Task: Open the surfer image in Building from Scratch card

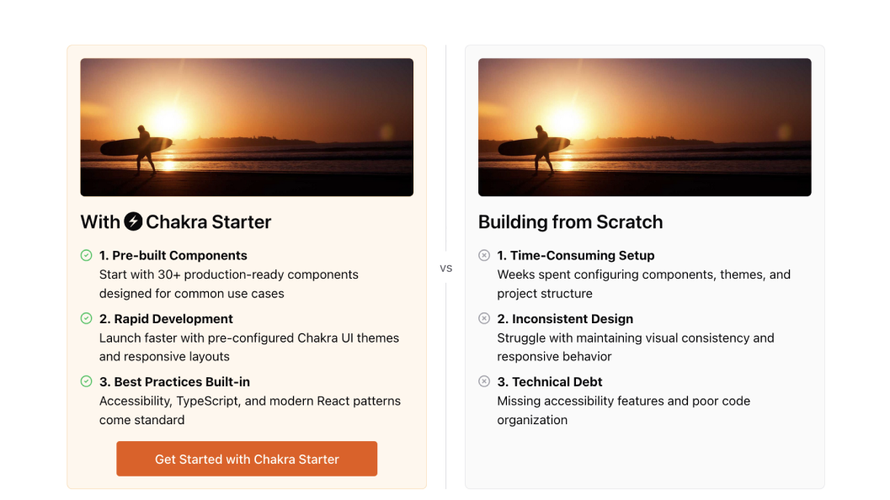Action: (x=644, y=127)
